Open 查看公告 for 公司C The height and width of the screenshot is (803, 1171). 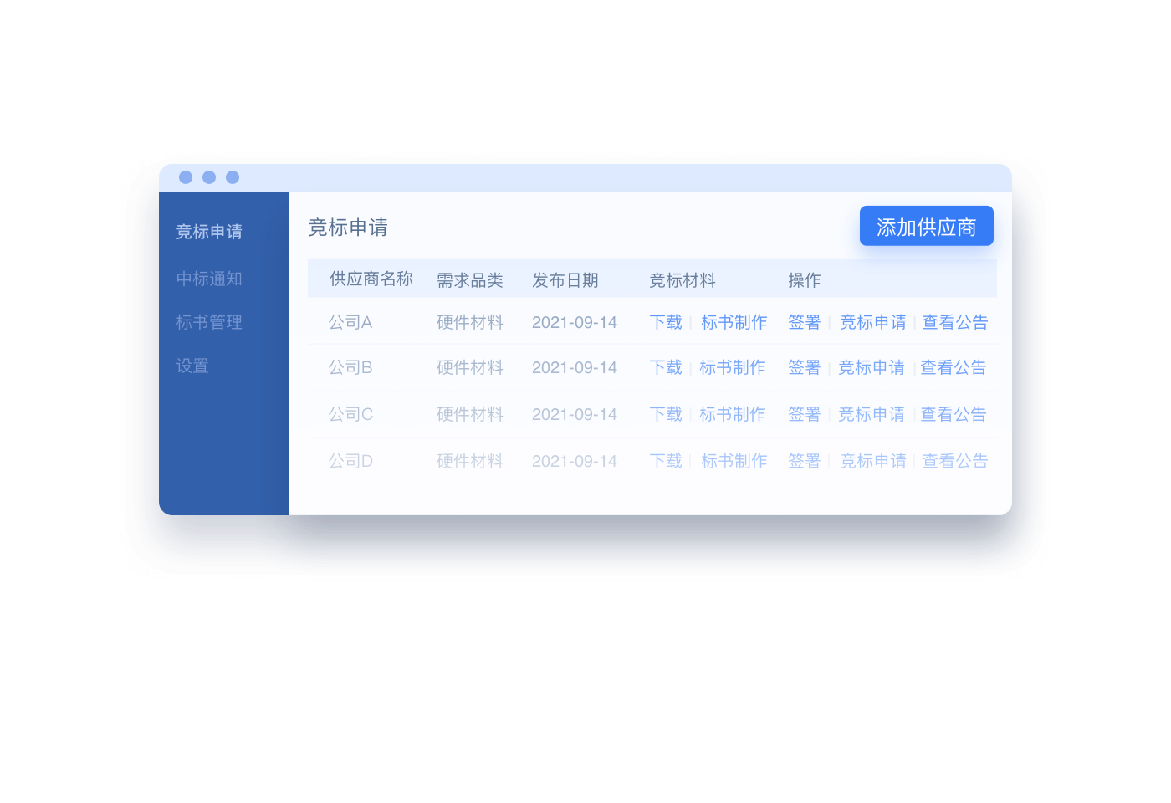[x=953, y=414]
